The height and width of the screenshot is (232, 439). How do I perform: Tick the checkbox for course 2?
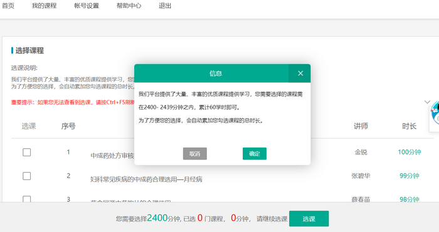pyautogui.click(x=26, y=176)
